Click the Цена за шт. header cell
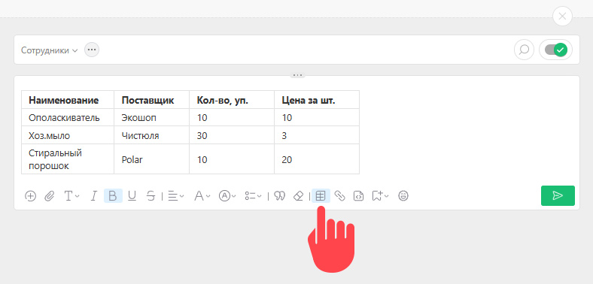The image size is (593, 284). point(317,100)
